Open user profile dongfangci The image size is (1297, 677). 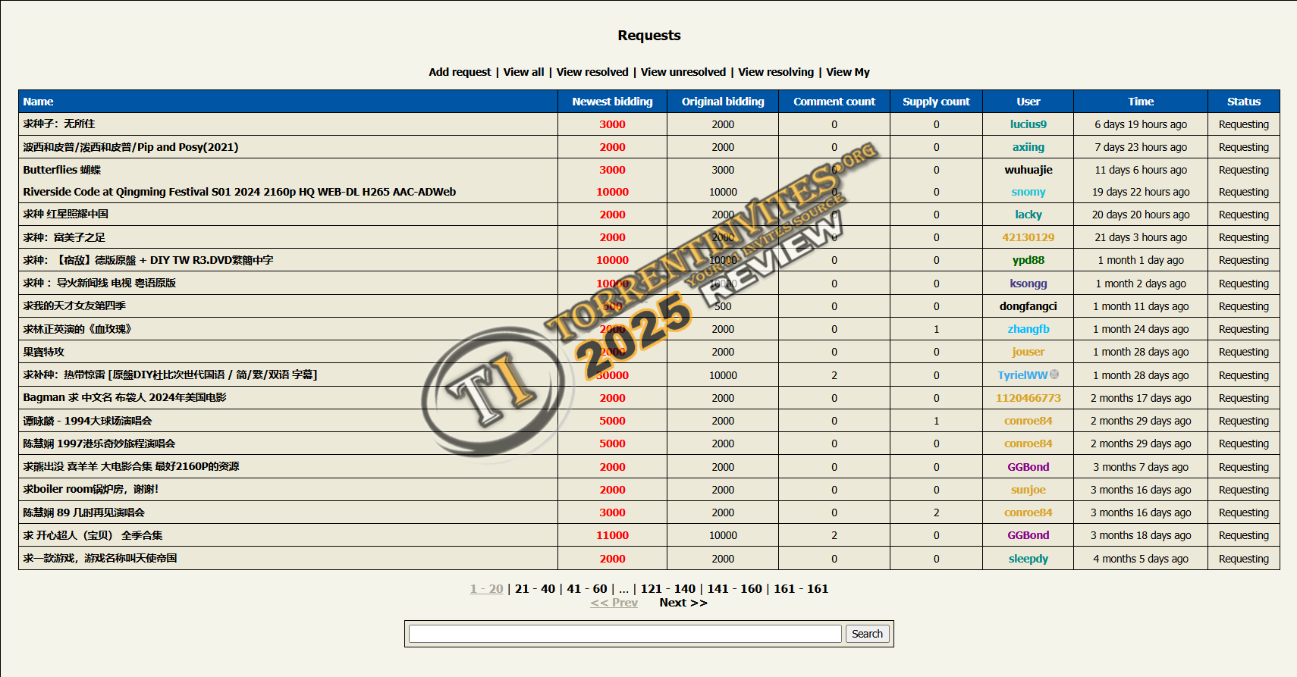point(1028,306)
